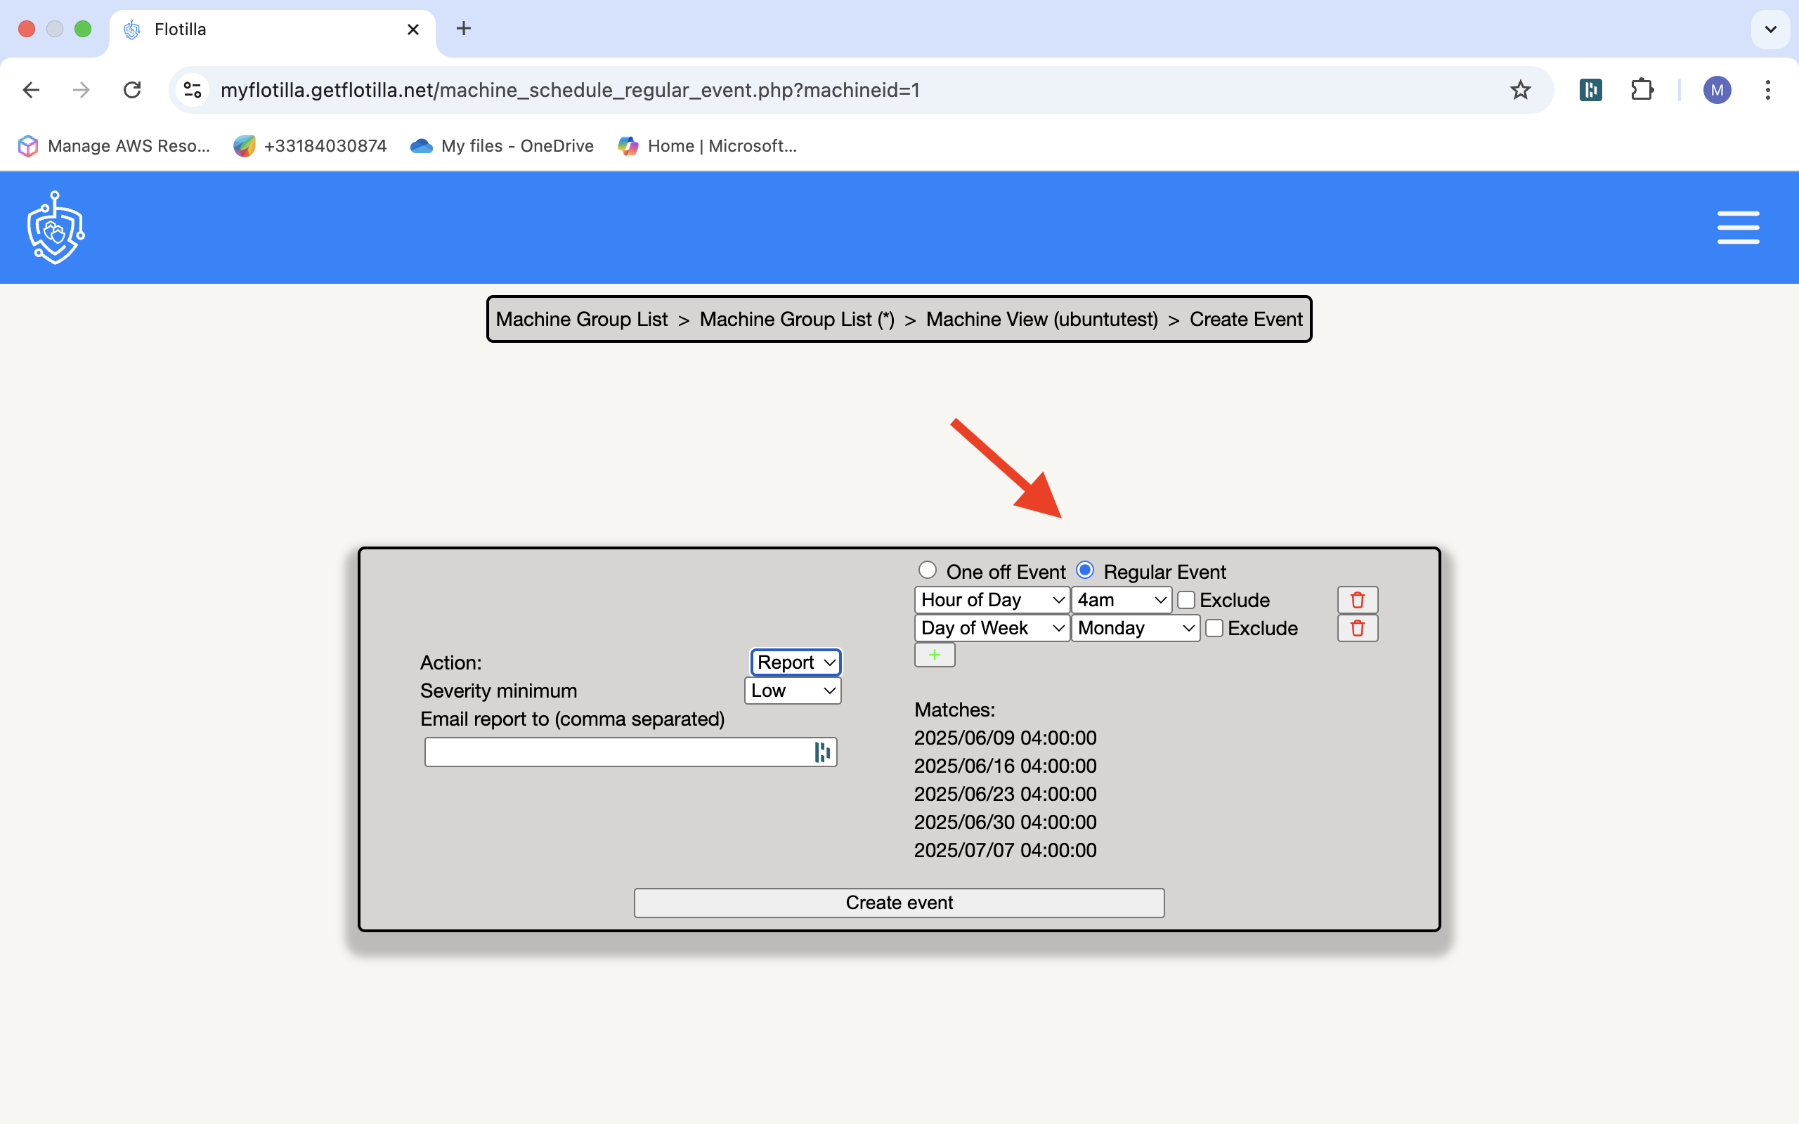
Task: Open the hamburger menu
Action: (x=1737, y=228)
